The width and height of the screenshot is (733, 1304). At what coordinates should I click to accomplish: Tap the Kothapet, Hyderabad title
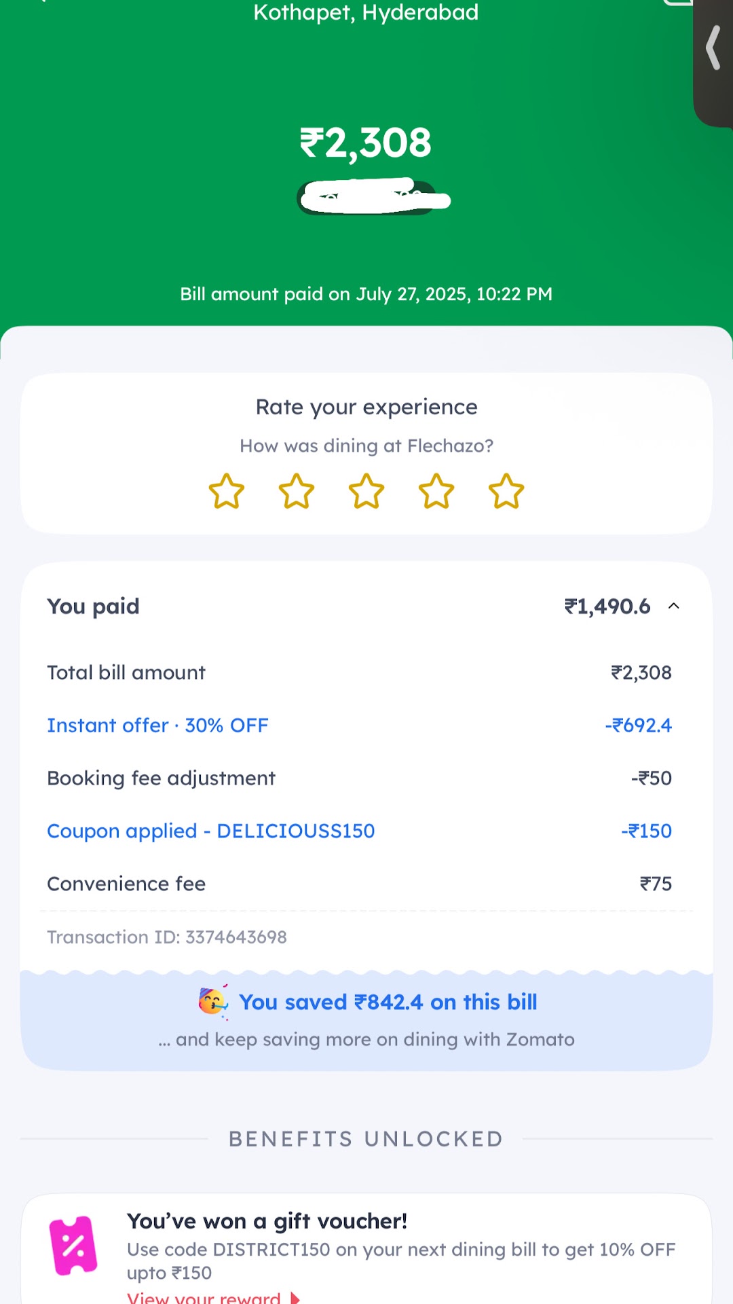pyautogui.click(x=366, y=12)
